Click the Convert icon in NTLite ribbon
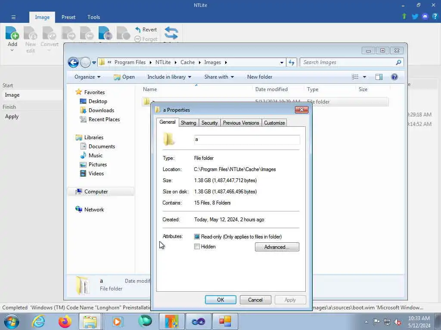This screenshot has height=330, width=441. click(x=49, y=33)
